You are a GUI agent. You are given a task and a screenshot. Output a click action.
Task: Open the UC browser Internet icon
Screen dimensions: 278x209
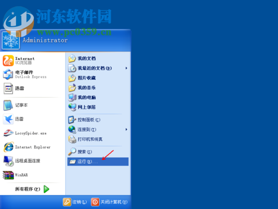coord(8,61)
